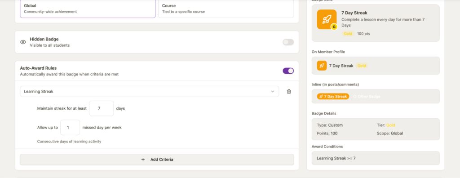This screenshot has width=460, height=178.
Task: Click the eye icon beside Hidden Badge
Action: (x=23, y=42)
